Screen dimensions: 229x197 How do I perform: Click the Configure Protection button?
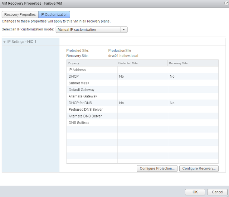pyautogui.click(x=157, y=168)
